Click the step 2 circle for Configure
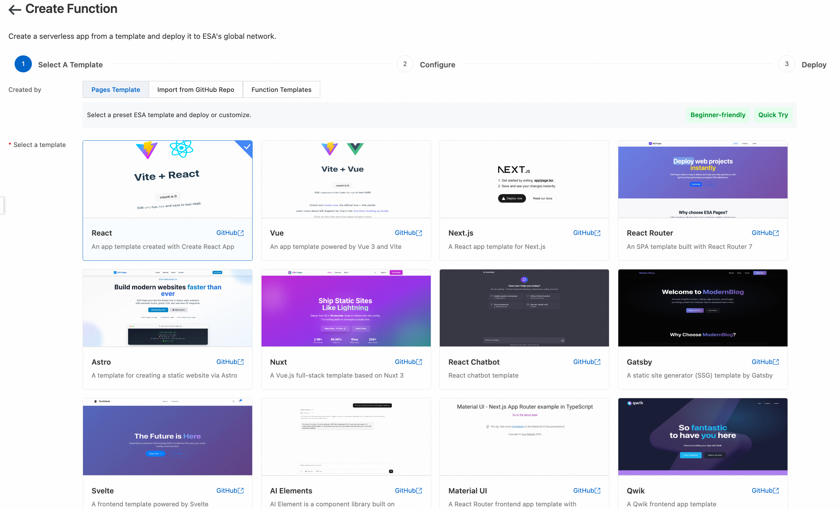 click(x=405, y=64)
